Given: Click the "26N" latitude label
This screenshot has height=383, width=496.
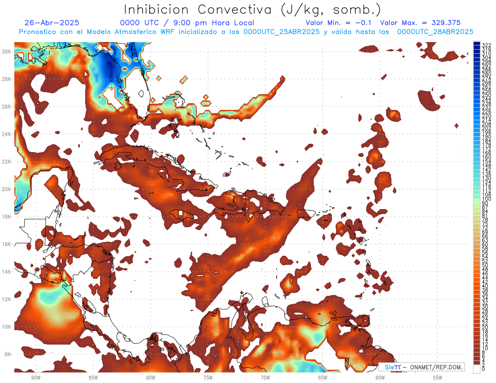Looking at the screenshot, I should [7, 107].
